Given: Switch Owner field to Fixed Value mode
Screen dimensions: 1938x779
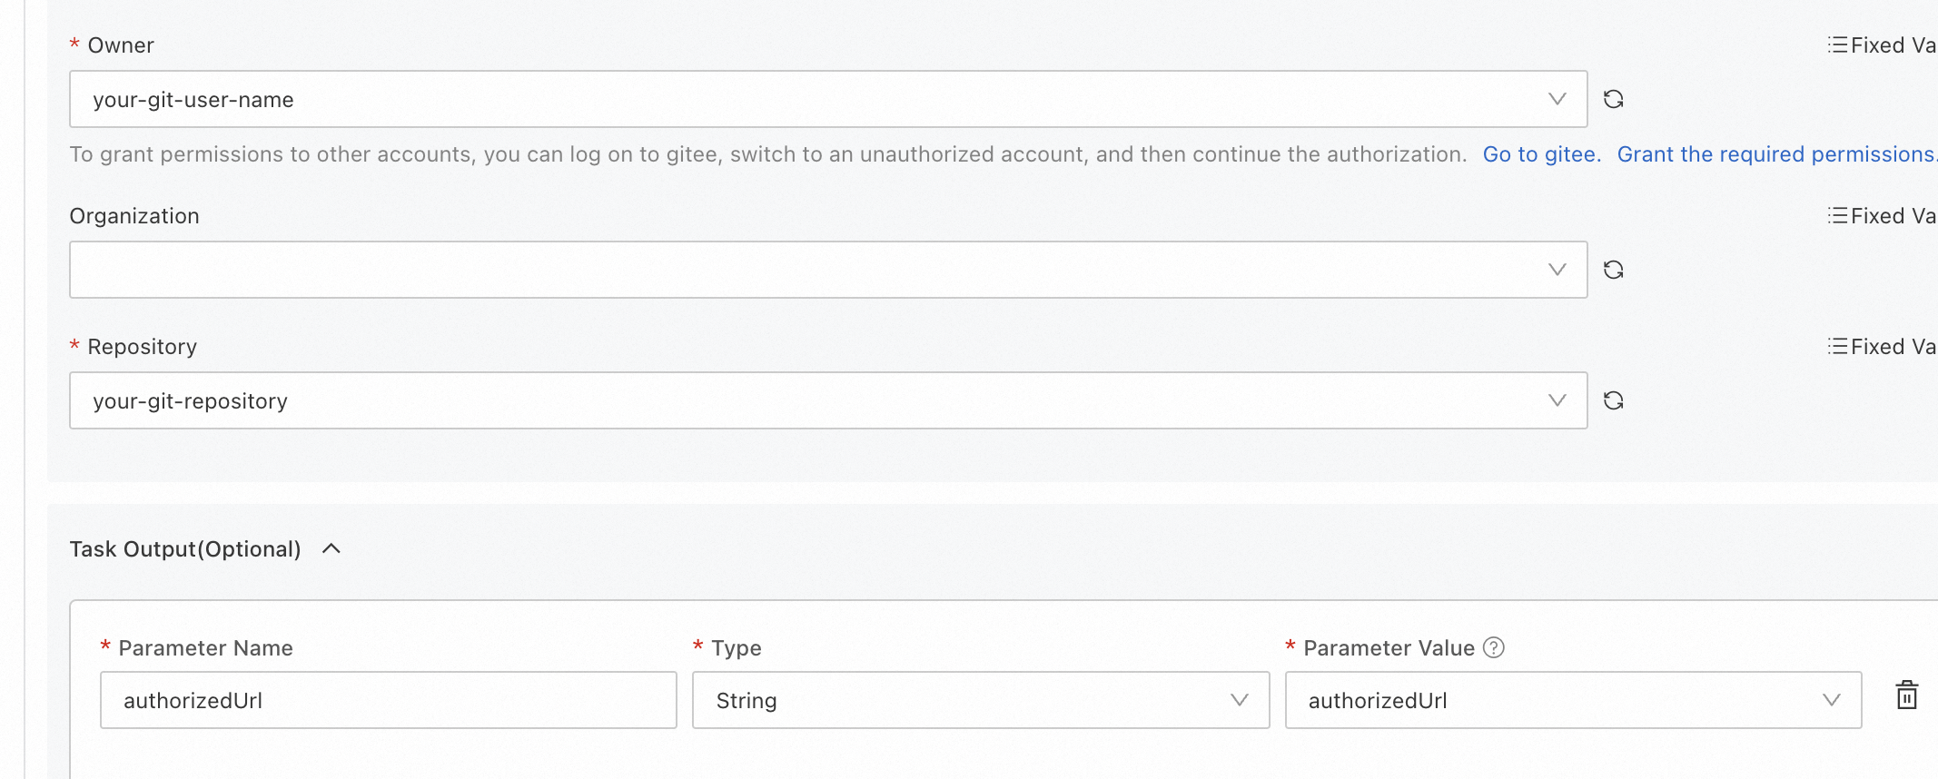Looking at the screenshot, I should (1882, 45).
